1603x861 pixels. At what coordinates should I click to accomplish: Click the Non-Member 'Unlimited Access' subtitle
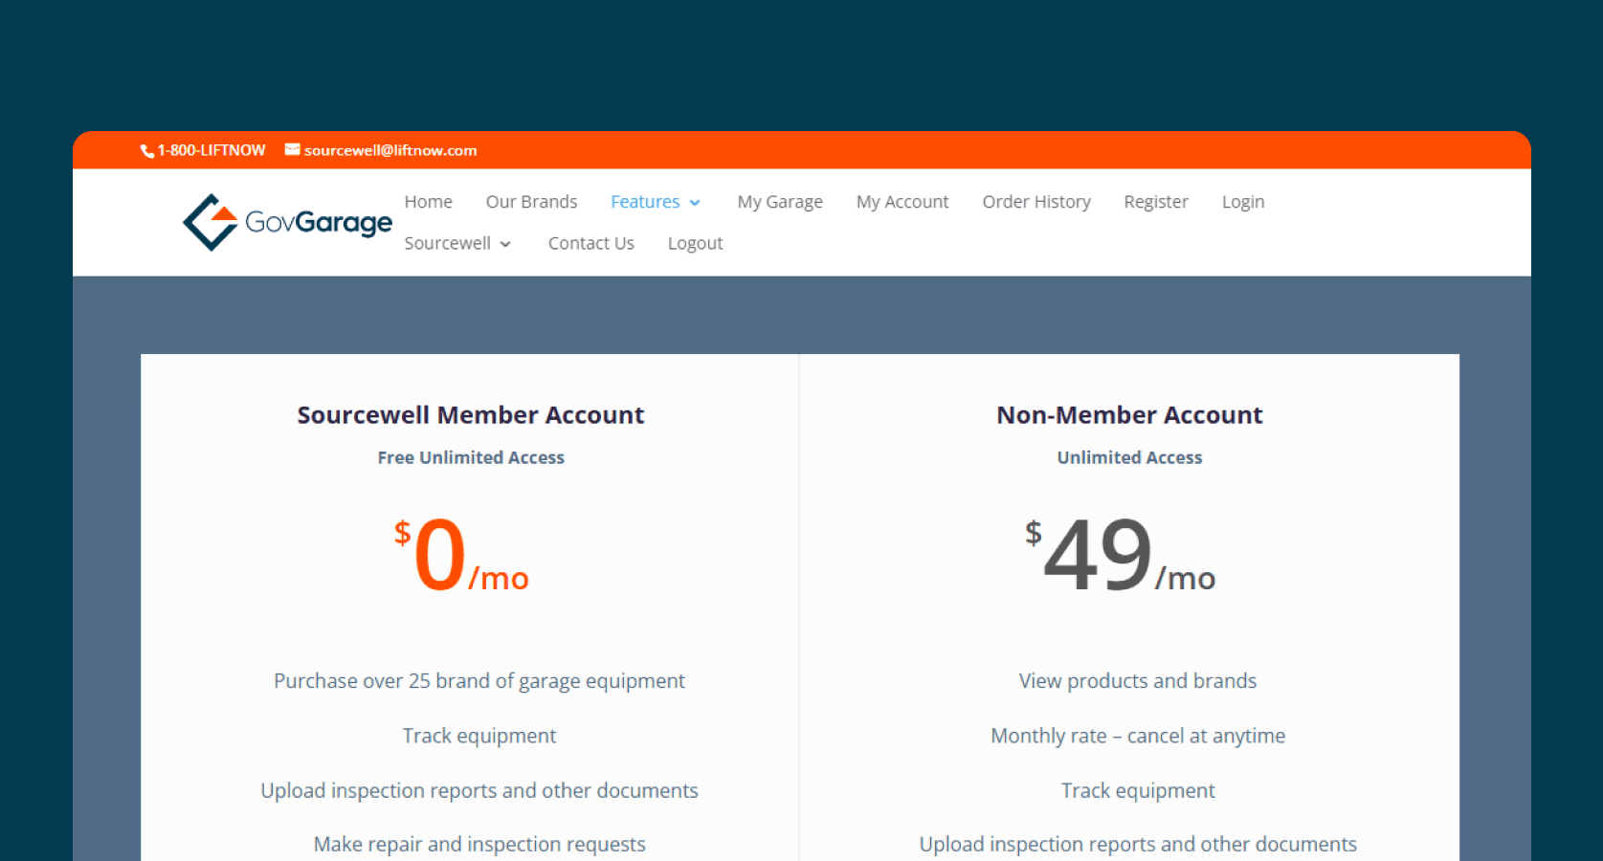(x=1129, y=457)
